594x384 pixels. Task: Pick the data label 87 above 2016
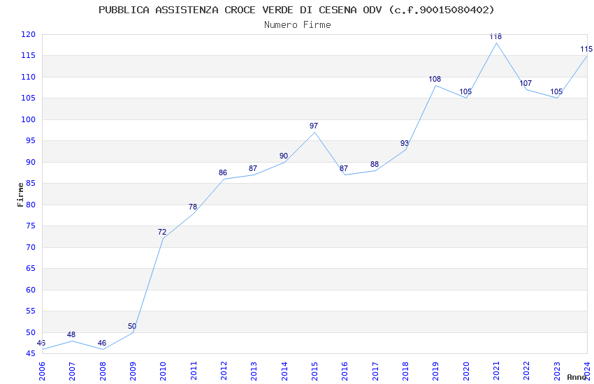344,169
